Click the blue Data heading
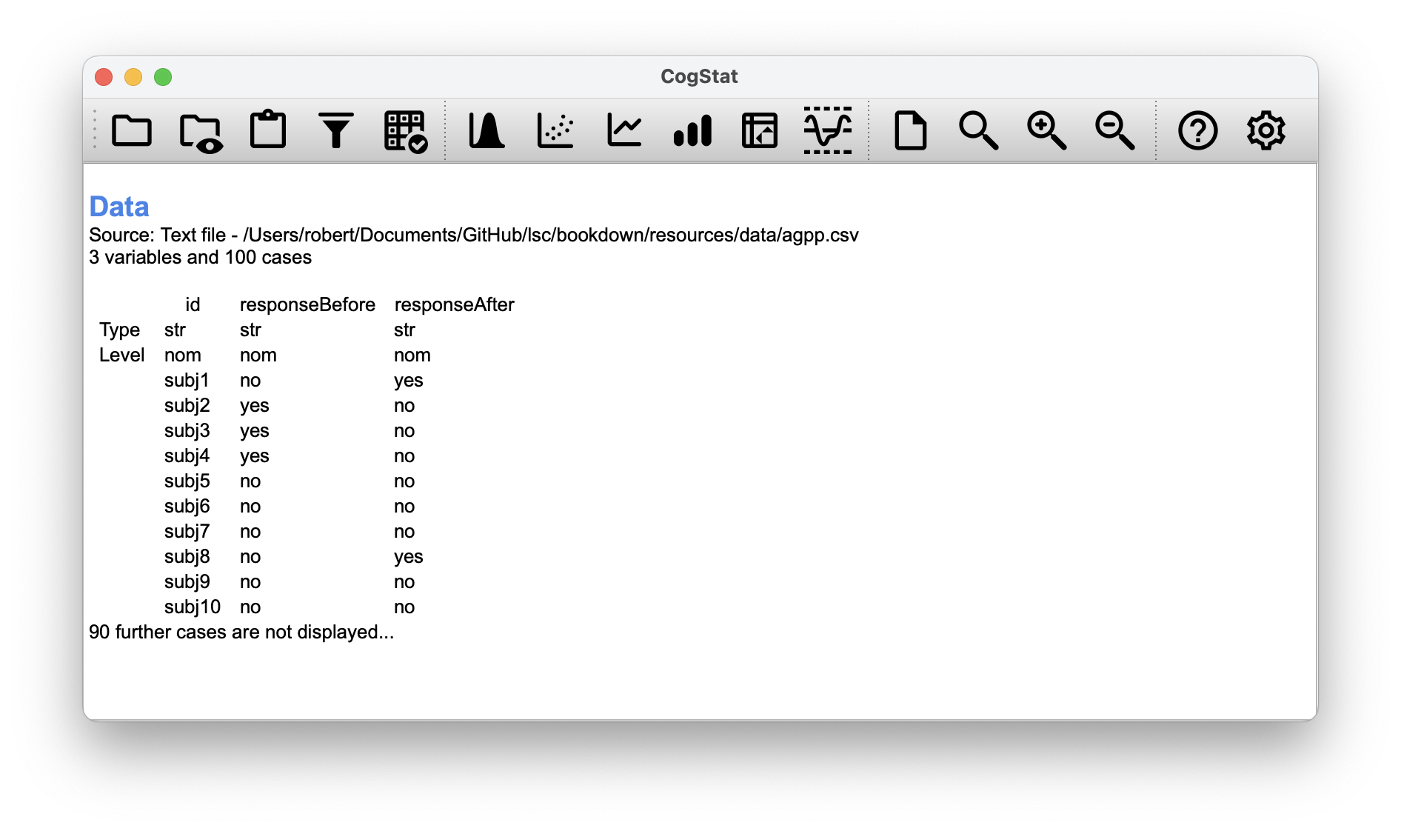This screenshot has height=831, width=1401. (x=119, y=207)
